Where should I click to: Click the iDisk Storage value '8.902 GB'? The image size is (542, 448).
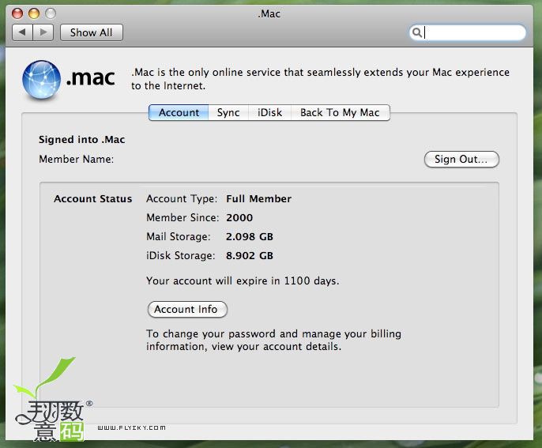(249, 256)
